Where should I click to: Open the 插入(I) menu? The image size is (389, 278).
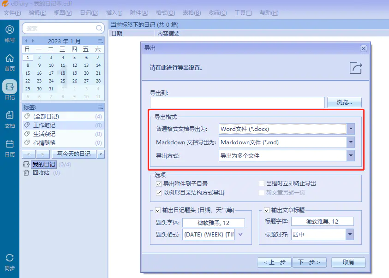[x=114, y=13]
